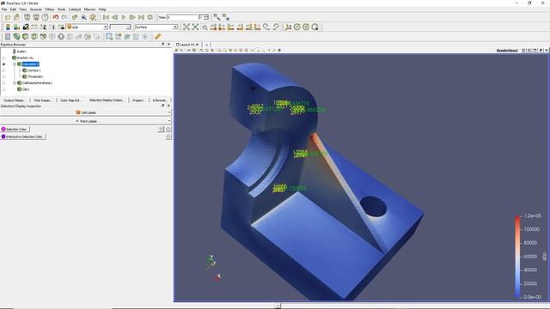Click Interactive Selection Color swatch button

(23, 136)
